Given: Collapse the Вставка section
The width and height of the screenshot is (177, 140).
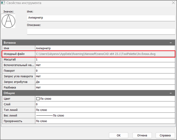Looking at the screenshot, I should point(171,43).
